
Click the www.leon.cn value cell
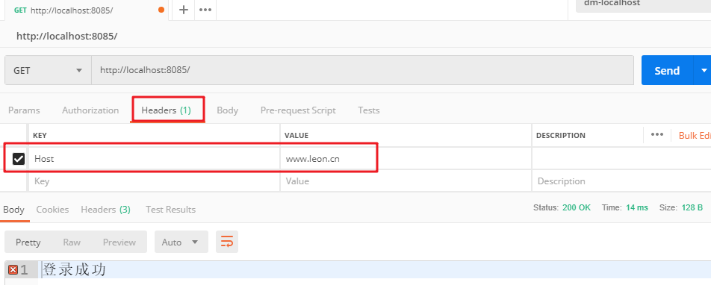pyautogui.click(x=406, y=159)
